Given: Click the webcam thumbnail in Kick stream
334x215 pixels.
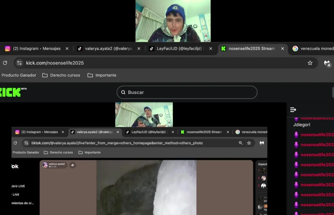Looking at the screenshot, I should pos(144,115).
